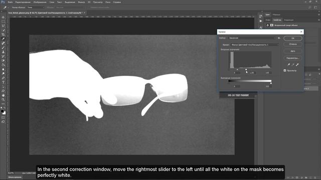Open the History panel icon in the dock
321x180 pixels.
261,16
